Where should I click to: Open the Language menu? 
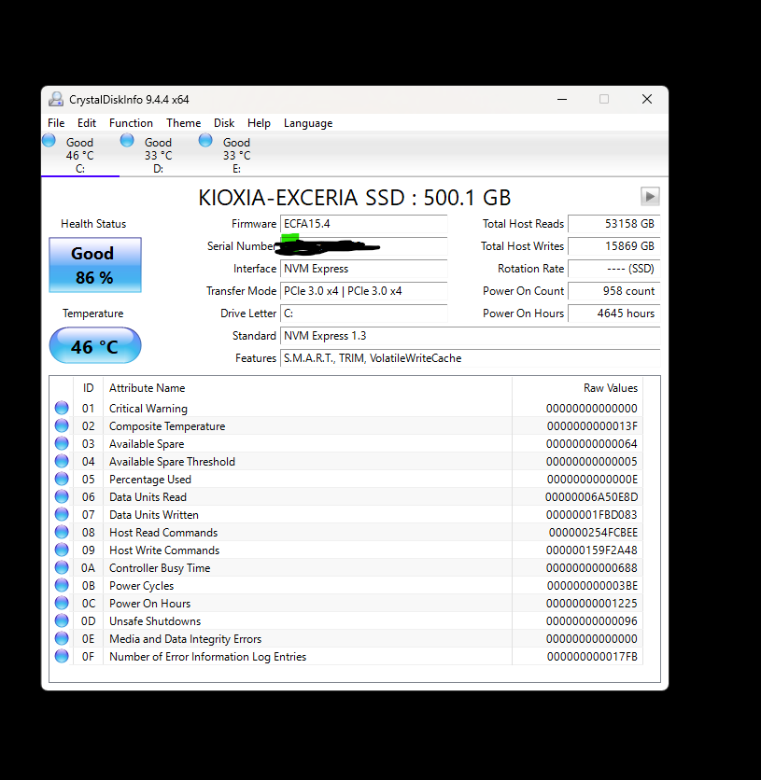click(x=308, y=123)
